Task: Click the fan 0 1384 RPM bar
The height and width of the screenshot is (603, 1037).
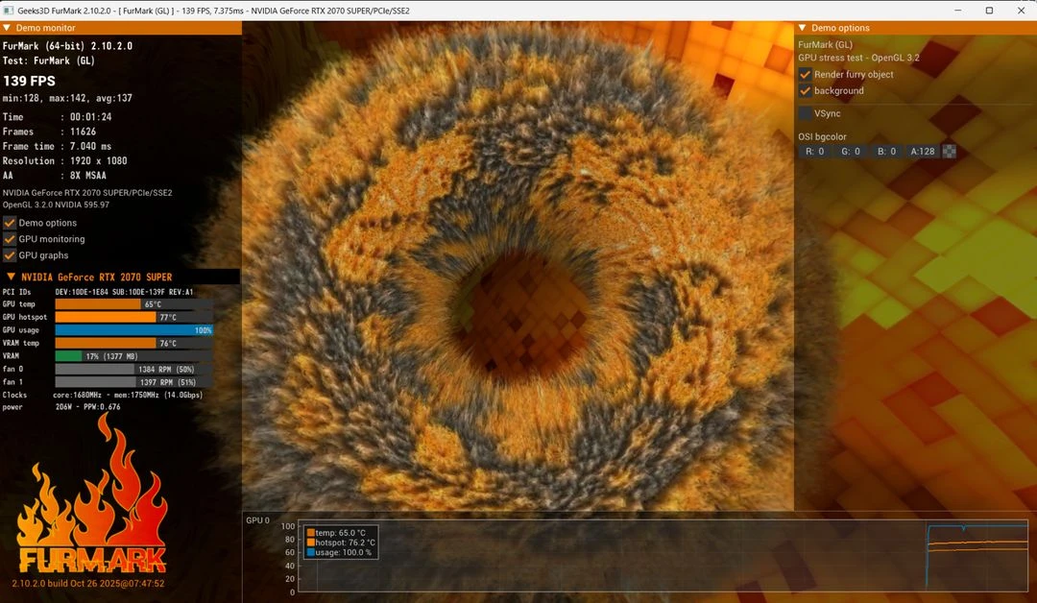Action: point(134,369)
